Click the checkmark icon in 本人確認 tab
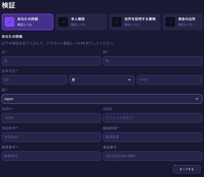The height and width of the screenshot is (177, 204). pos(63,22)
